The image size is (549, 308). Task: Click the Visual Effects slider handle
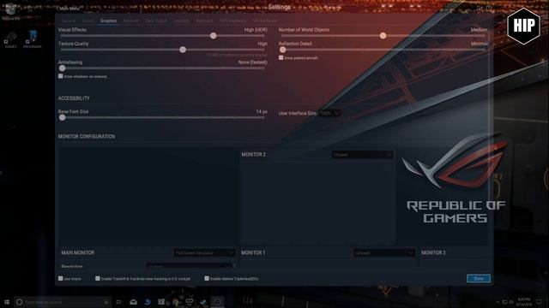[x=213, y=36]
